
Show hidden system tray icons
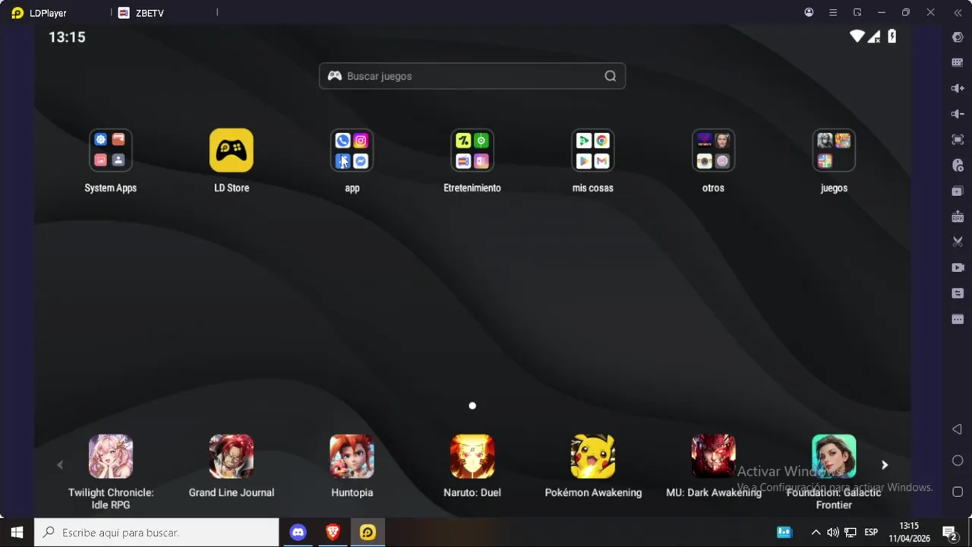[816, 533]
